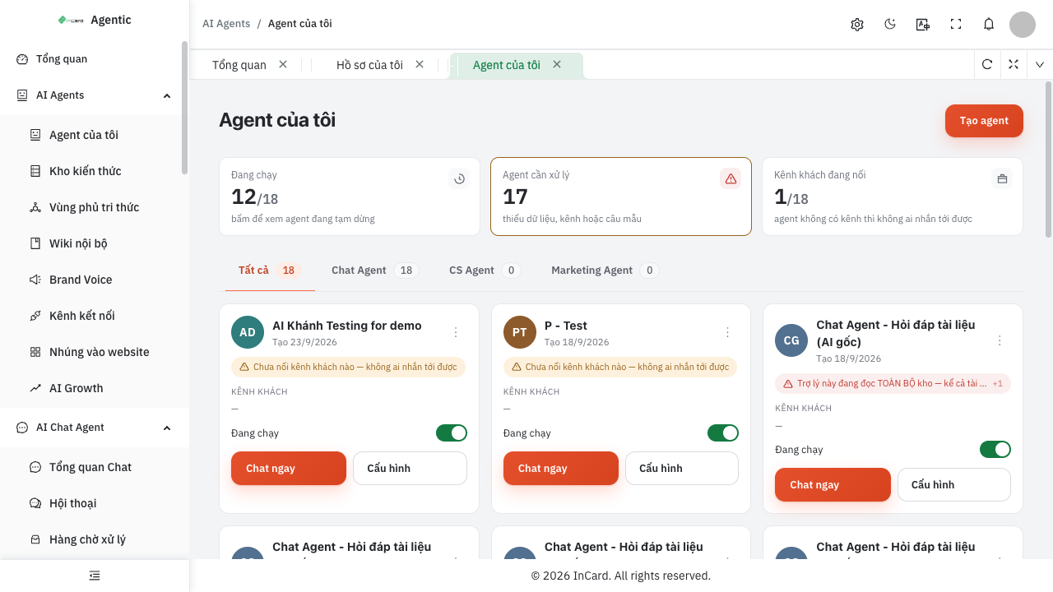Click the PT avatar of P - Test
The image size is (1053, 592).
click(x=520, y=332)
